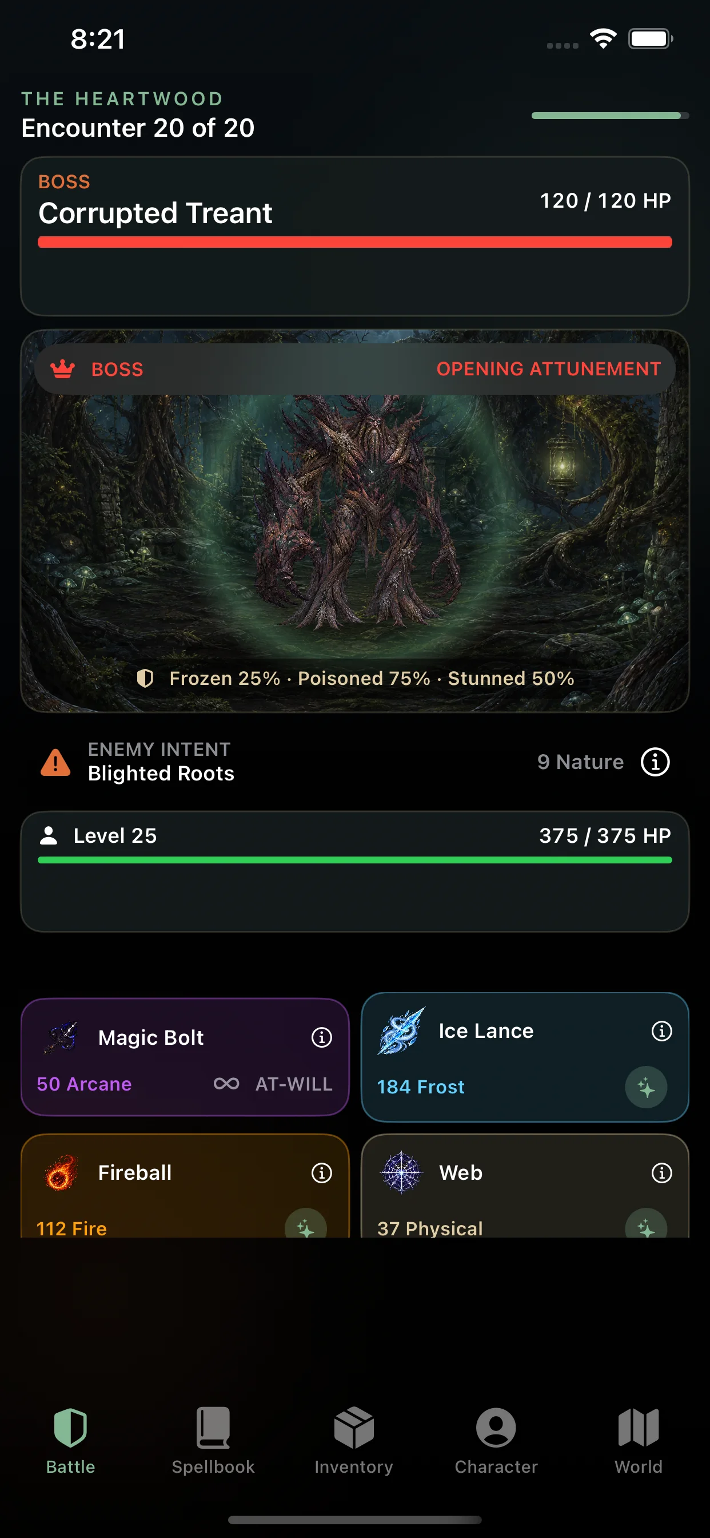The image size is (710, 1538).
Task: Tap the Fireball sparkle charge button
Action: point(306,1223)
